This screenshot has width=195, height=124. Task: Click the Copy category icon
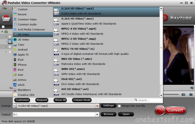15,45
